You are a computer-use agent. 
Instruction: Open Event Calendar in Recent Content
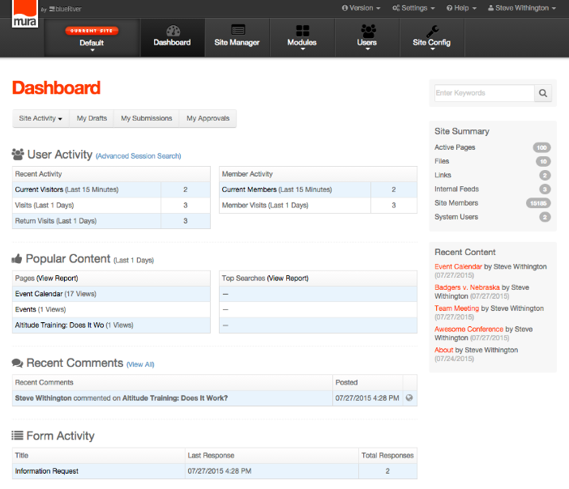coord(458,266)
